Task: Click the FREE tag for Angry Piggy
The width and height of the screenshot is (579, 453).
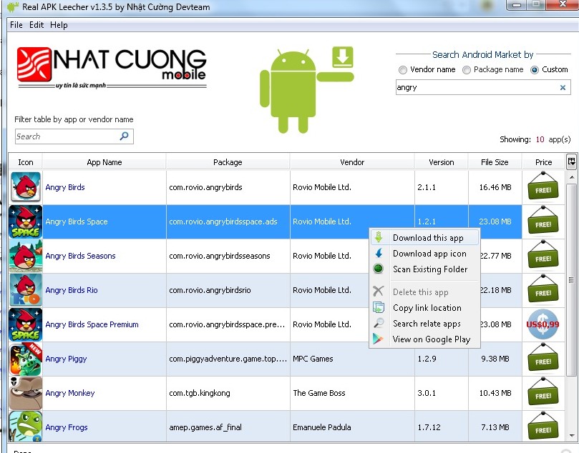Action: tap(543, 358)
